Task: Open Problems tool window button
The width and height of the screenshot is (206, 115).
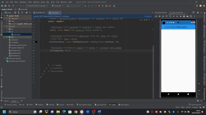Action: pos(39,105)
